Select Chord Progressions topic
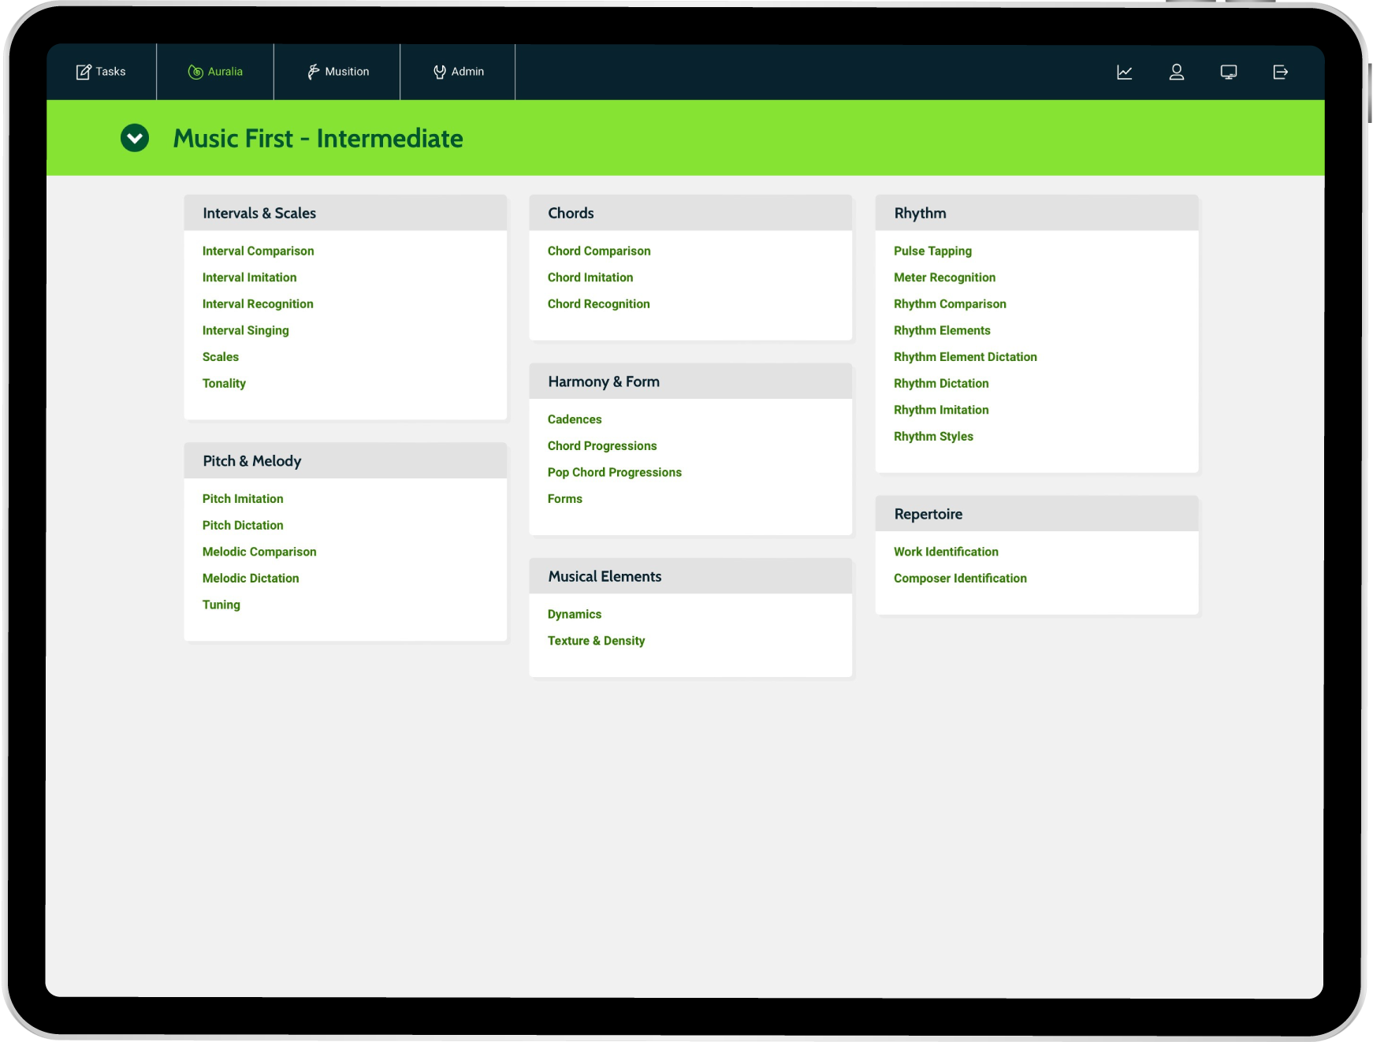The width and height of the screenshot is (1373, 1042). coord(602,446)
